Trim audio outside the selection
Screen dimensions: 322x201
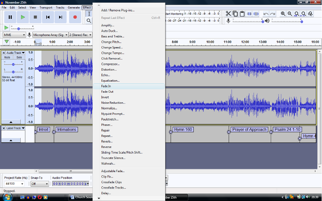pos(249,14)
